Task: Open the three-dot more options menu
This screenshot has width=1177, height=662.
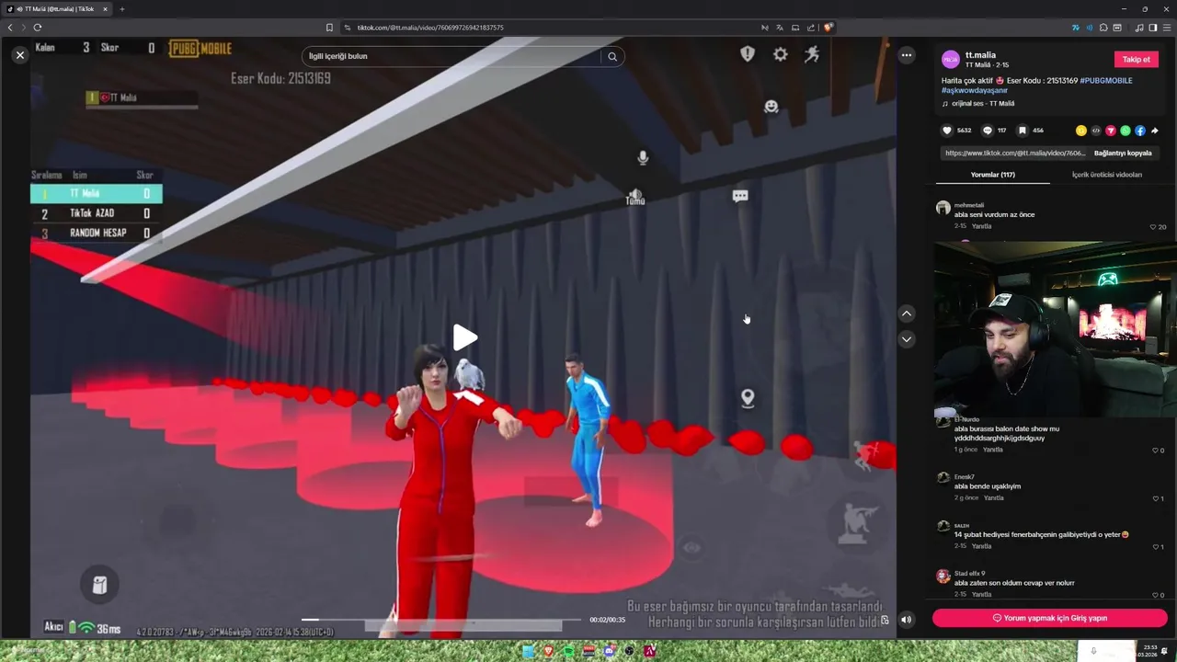Action: coord(907,55)
